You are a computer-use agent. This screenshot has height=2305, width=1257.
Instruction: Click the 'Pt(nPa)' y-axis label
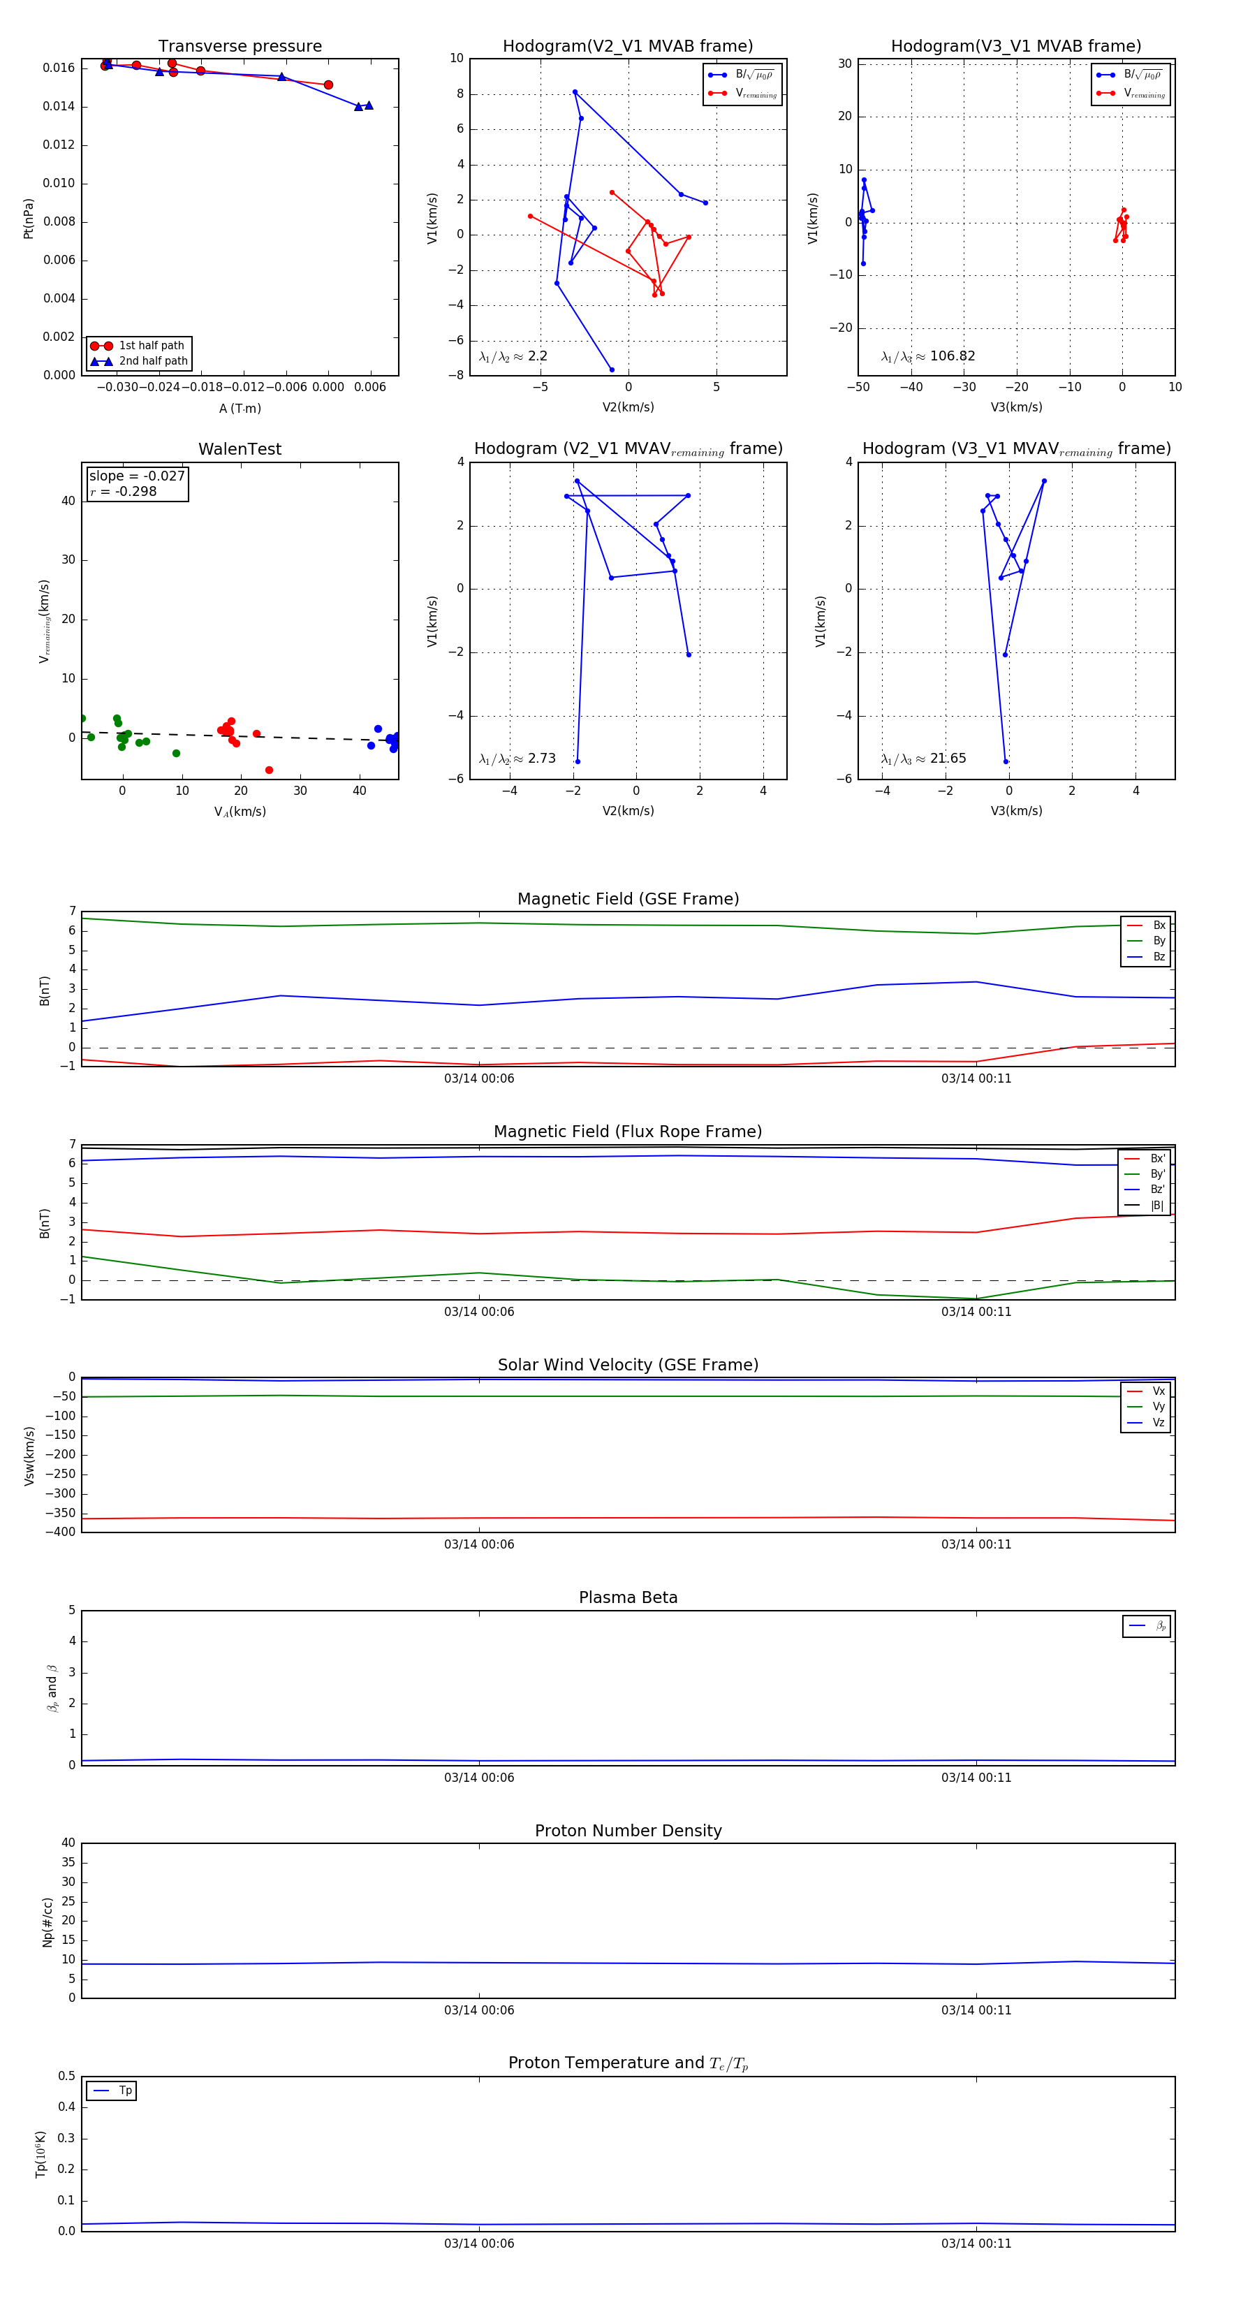(x=29, y=219)
